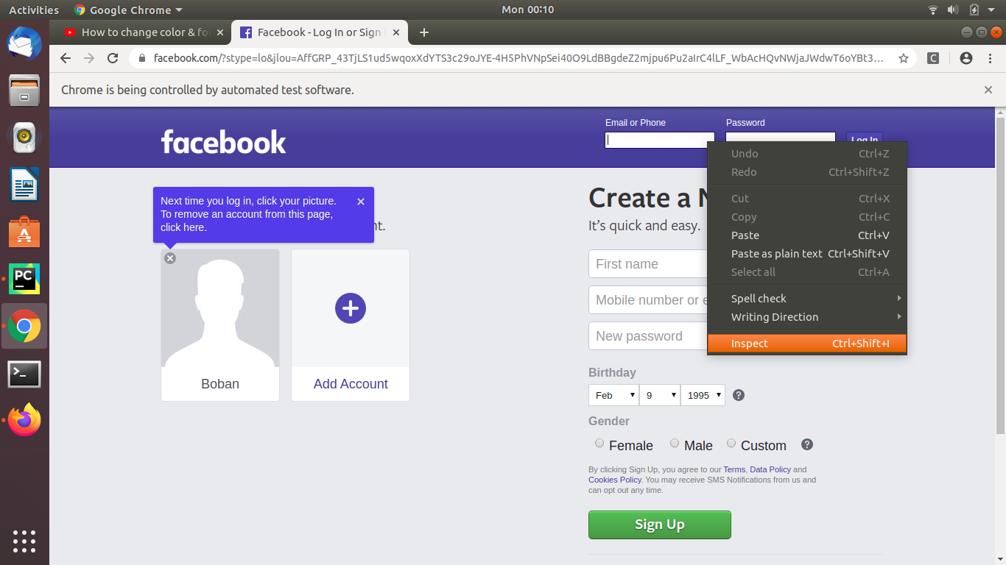The height and width of the screenshot is (565, 1006).
Task: Click the browser address bar URL
Action: [x=518, y=58]
